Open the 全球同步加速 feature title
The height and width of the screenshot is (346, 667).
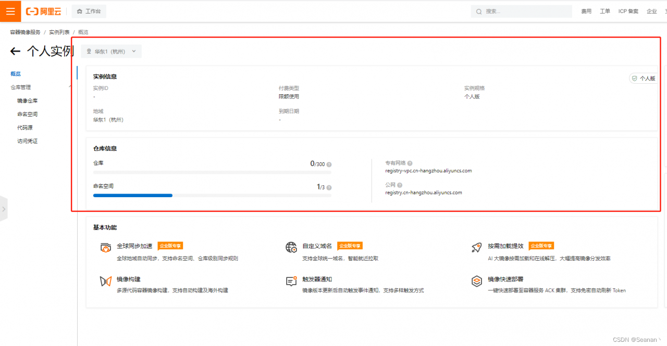pos(134,246)
